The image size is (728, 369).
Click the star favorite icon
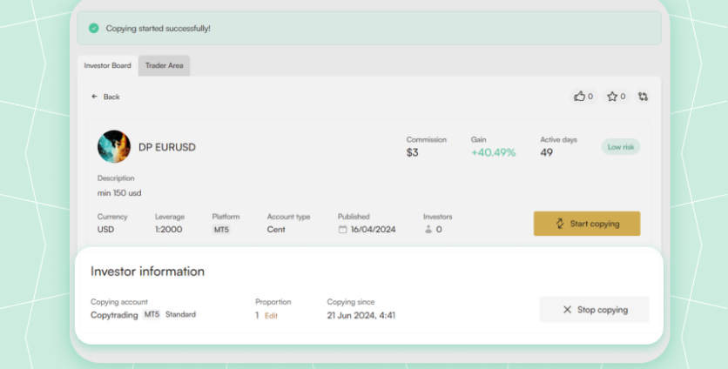click(612, 97)
